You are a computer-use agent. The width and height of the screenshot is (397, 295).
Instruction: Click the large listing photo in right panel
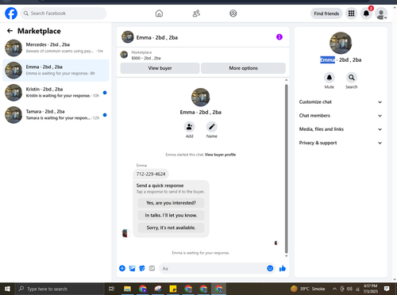(341, 43)
